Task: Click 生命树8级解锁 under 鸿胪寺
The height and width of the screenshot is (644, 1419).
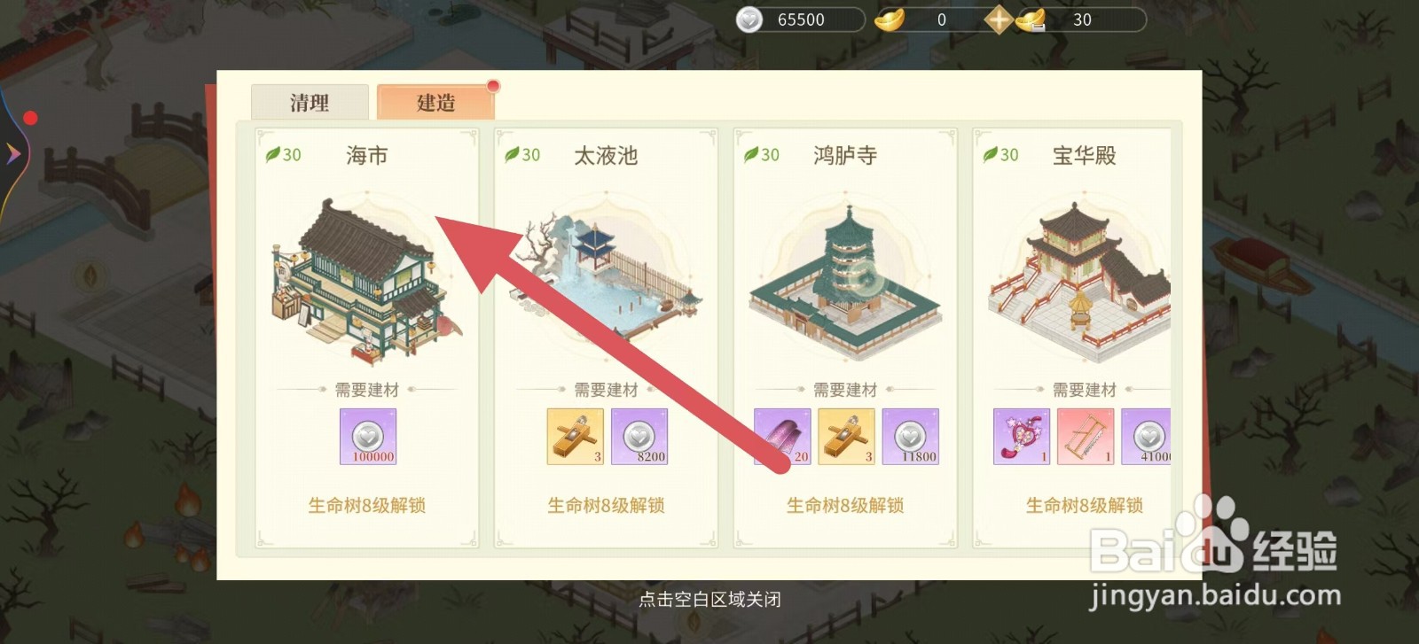Action: pos(845,505)
